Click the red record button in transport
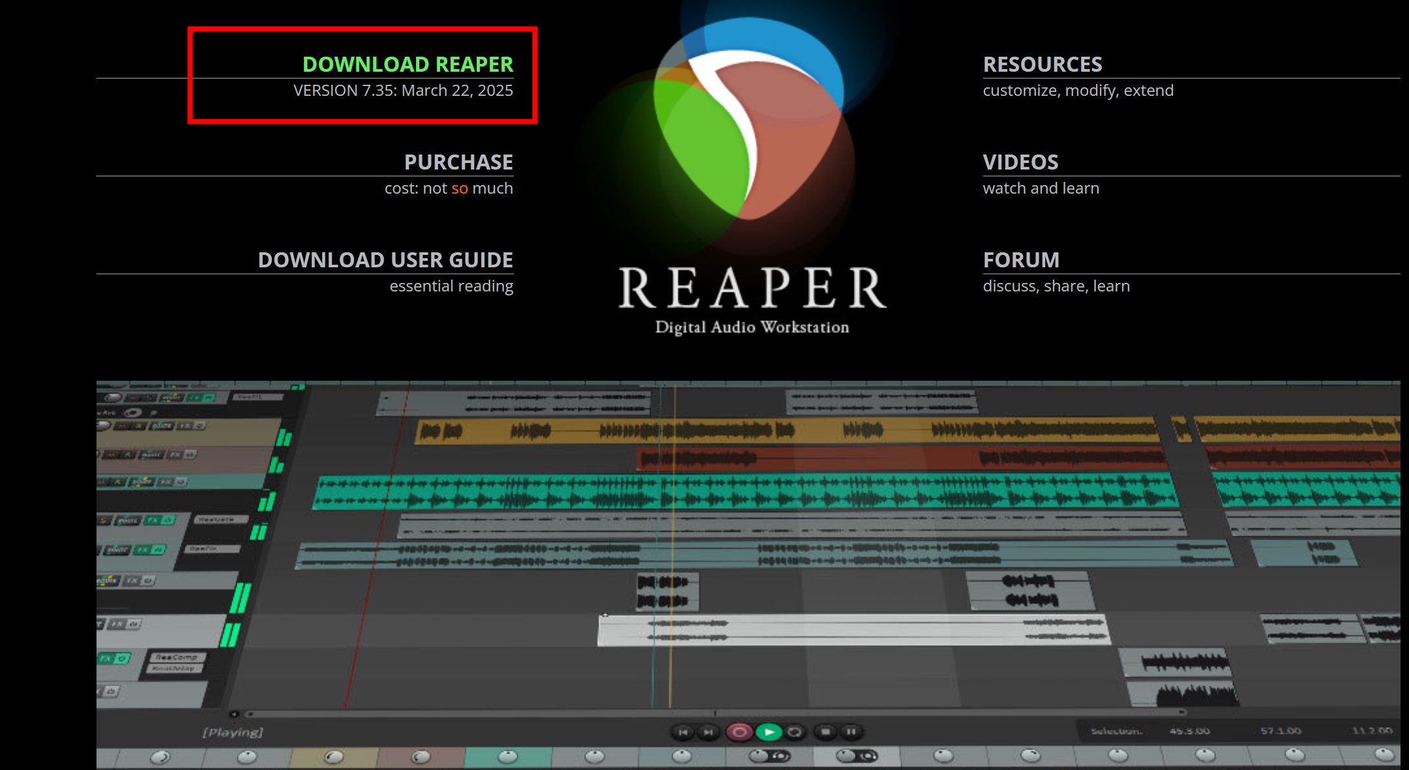Screen dimensions: 1409x770 pos(739,732)
